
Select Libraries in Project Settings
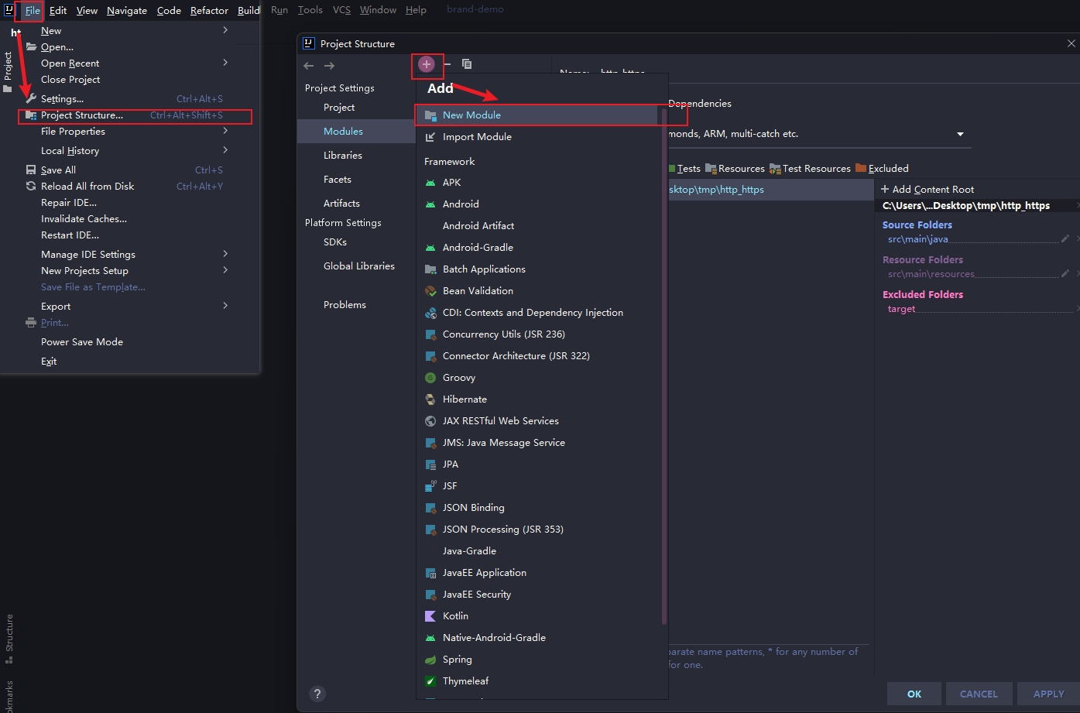tap(343, 156)
